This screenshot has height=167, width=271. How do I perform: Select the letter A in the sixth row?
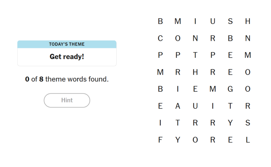coord(178,106)
